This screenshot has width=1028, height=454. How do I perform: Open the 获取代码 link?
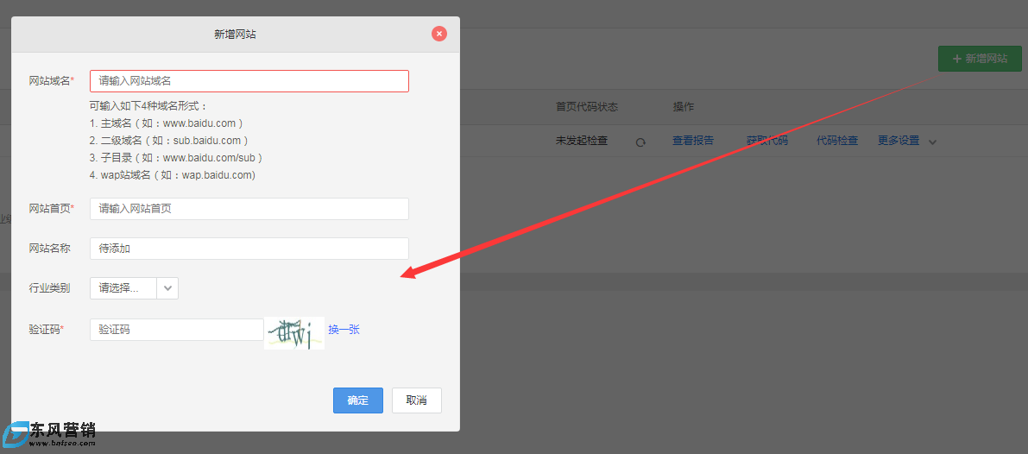(767, 141)
